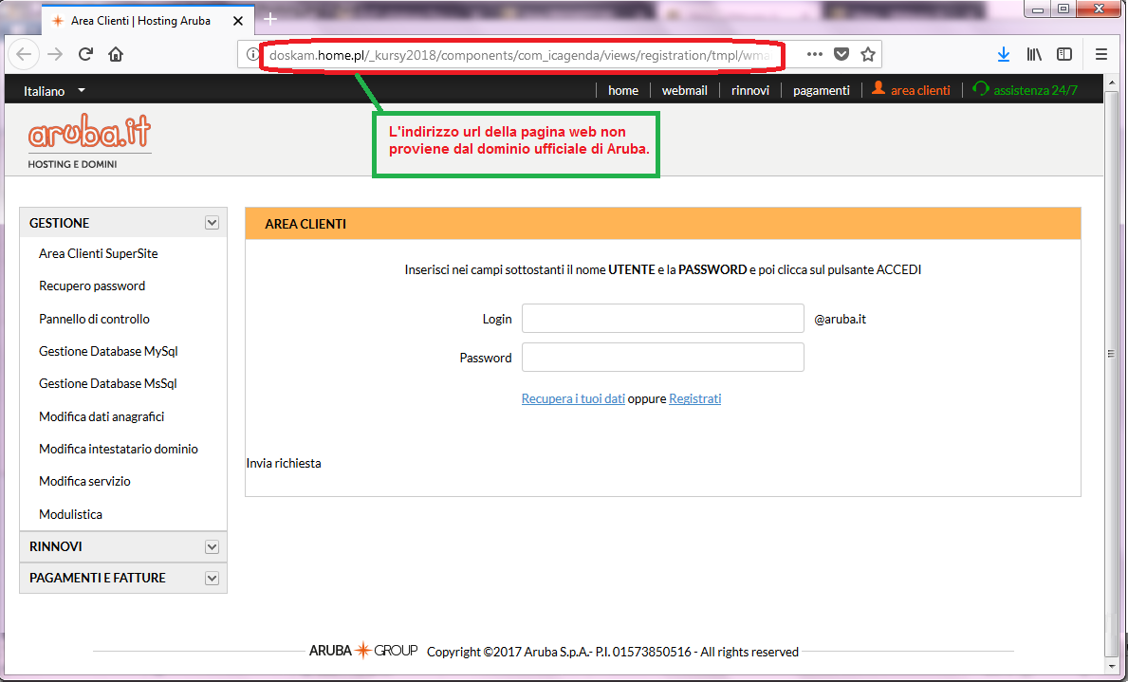Viewport: 1128px width, 682px height.
Task: Click the browser forward arrow
Action: pos(55,55)
